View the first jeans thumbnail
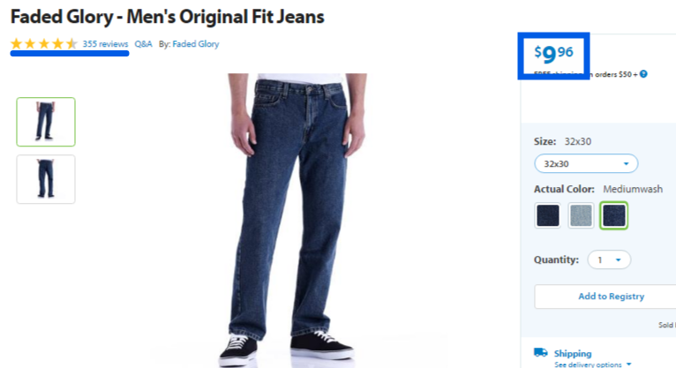The width and height of the screenshot is (676, 368). 46,122
